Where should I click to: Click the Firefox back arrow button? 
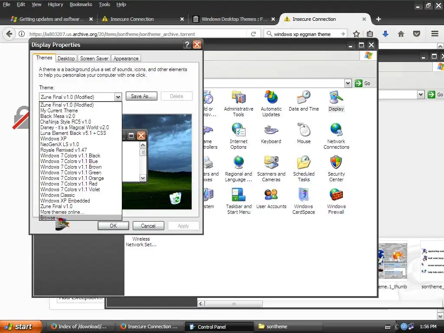(x=9, y=34)
